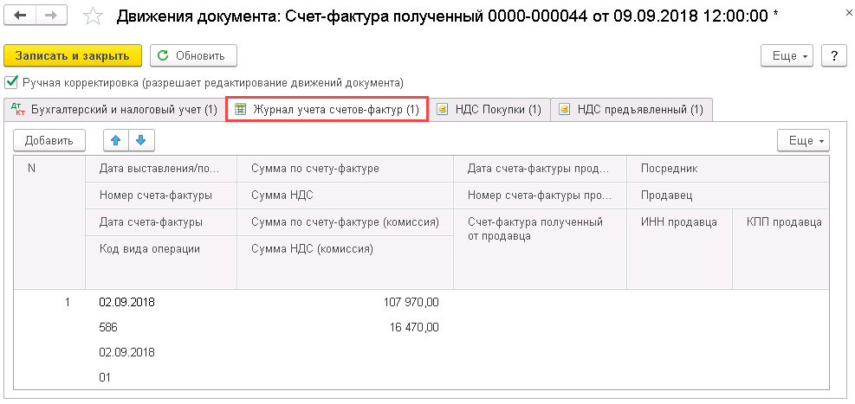855x404 pixels.
Task: Toggle the Ручная корректировка checkbox
Action: [11, 83]
